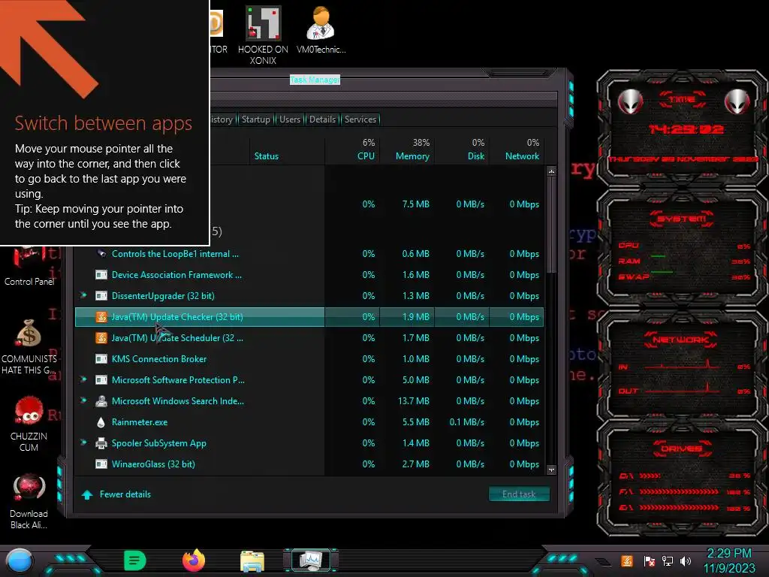
Task: Select Controls the LoopBe1 internal row
Action: (x=309, y=254)
